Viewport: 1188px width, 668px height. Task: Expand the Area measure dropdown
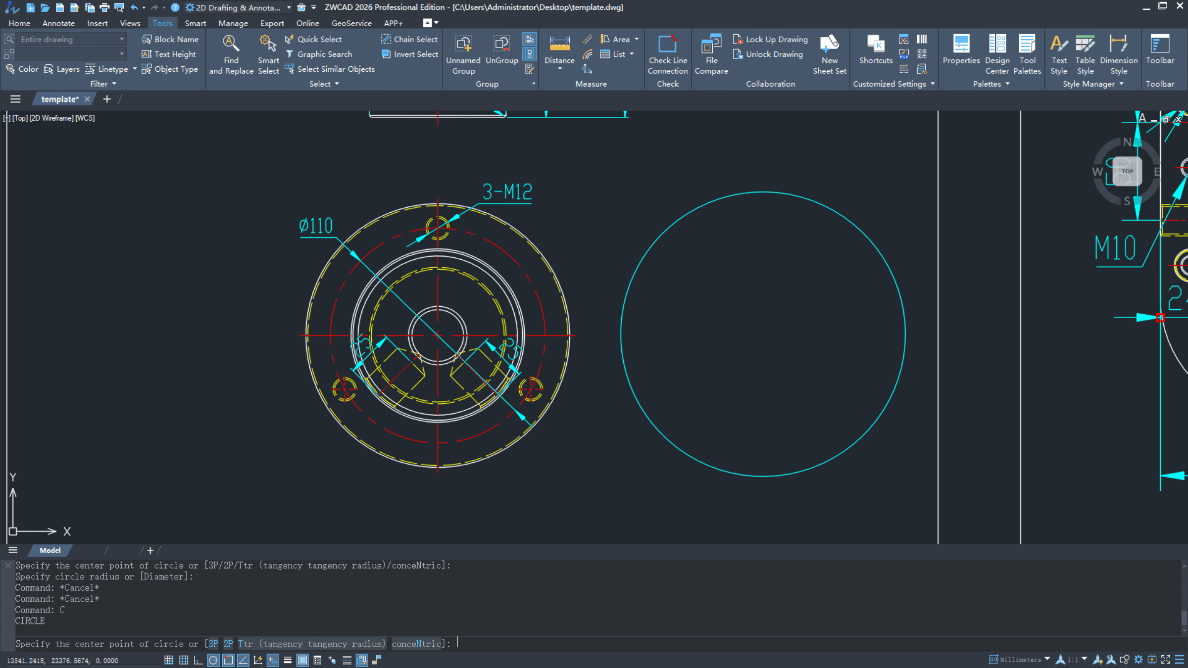[637, 39]
